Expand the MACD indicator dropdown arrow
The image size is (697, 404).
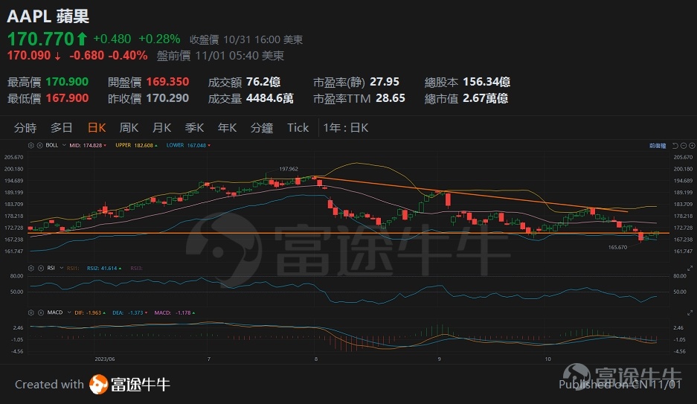[x=69, y=312]
